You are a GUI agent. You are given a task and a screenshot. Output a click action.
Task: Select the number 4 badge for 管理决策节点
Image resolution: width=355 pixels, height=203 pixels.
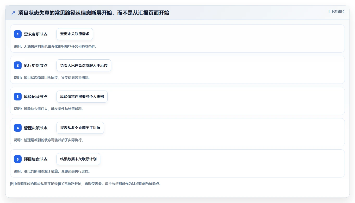(x=18, y=128)
